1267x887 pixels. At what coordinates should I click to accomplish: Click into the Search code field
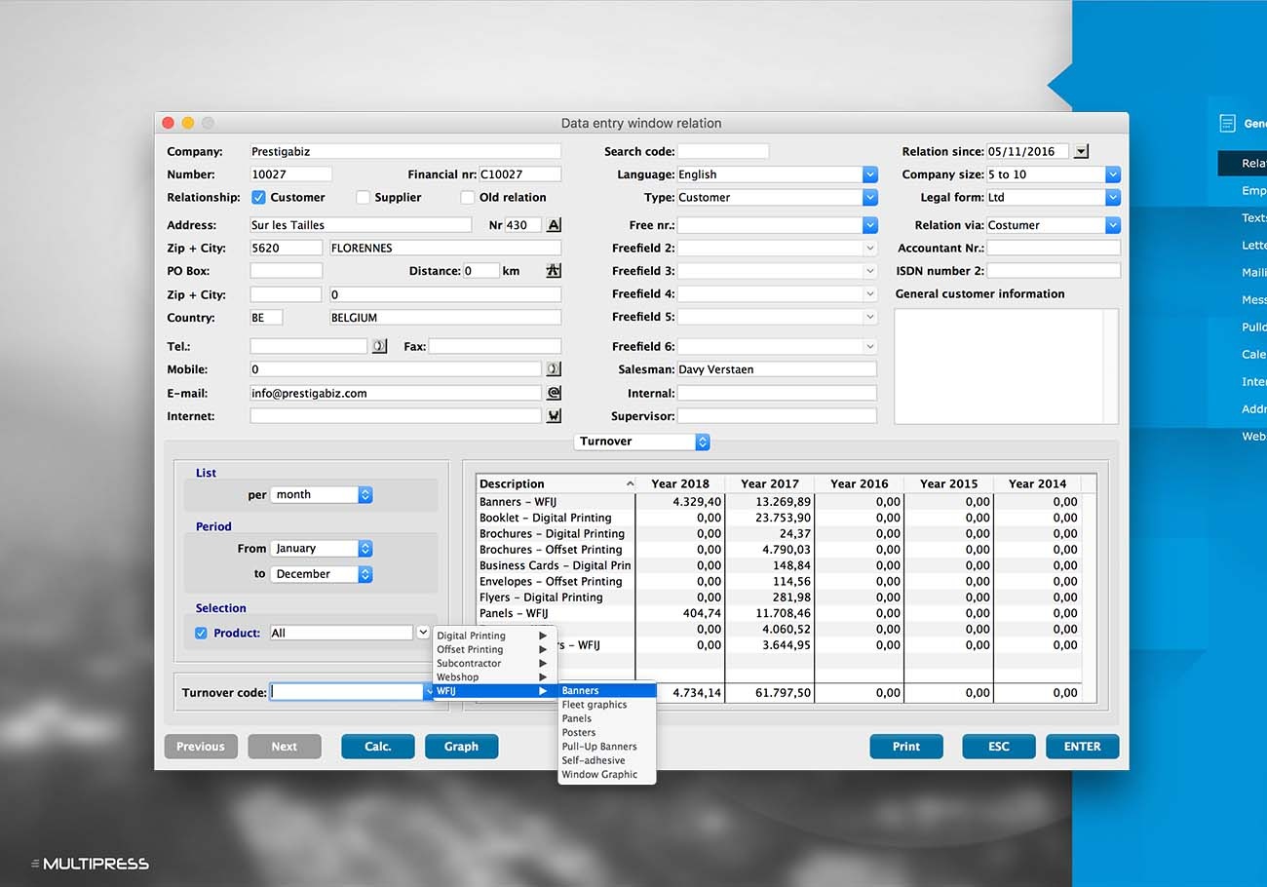pyautogui.click(x=723, y=151)
